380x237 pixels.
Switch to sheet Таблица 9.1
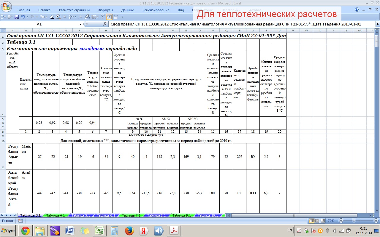[181, 215]
